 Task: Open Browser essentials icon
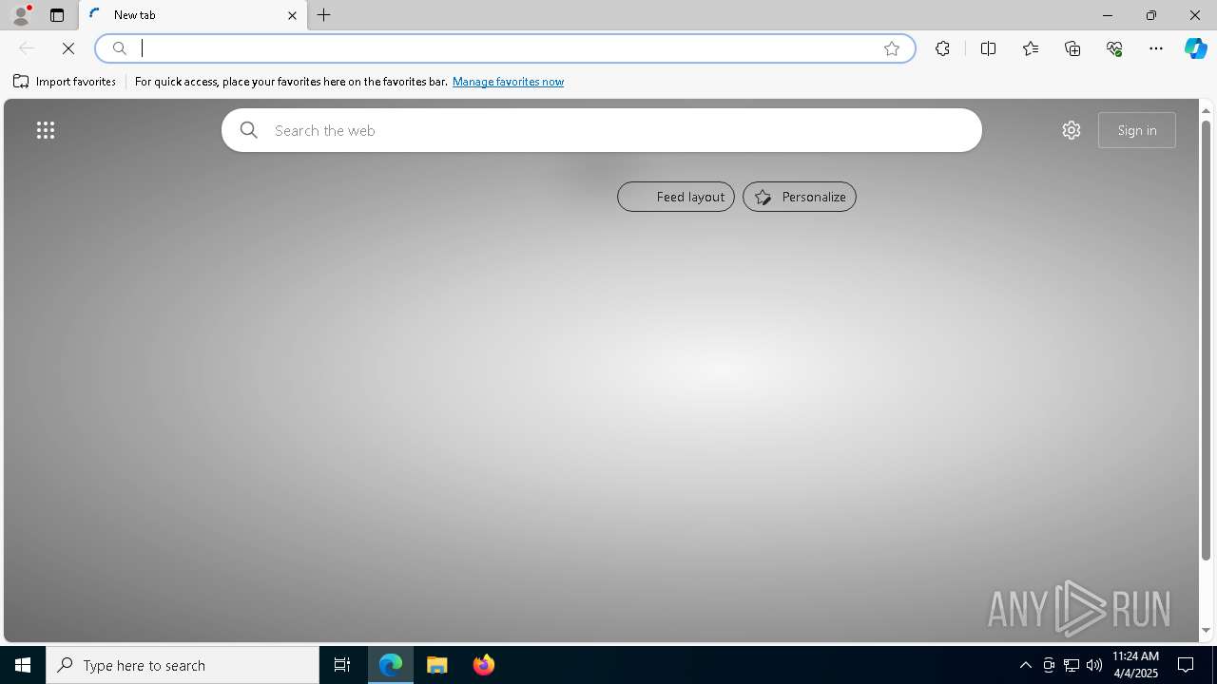[1114, 48]
